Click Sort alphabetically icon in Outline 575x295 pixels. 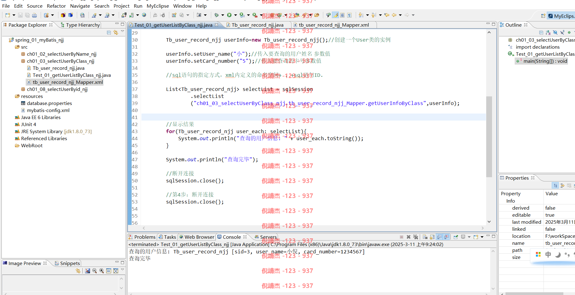point(548,32)
